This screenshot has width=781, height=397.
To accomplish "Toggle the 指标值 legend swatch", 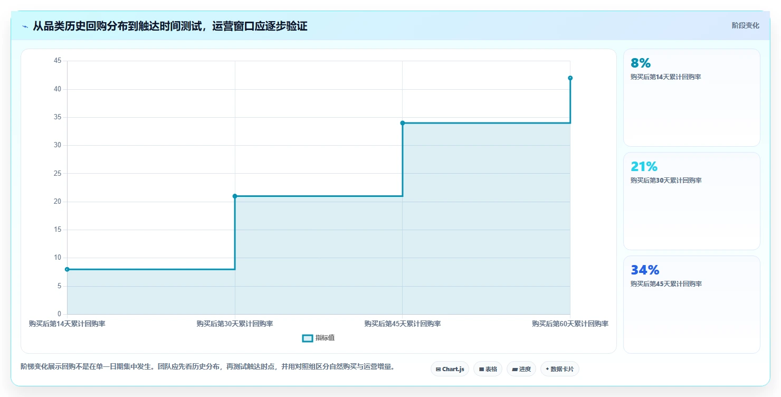I will (x=307, y=338).
